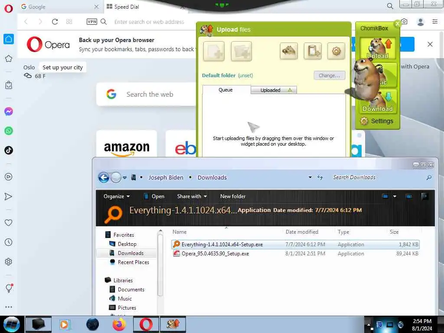This screenshot has height=333, width=444.
Task: Select Pictures under Libraries
Action: [x=123, y=307]
